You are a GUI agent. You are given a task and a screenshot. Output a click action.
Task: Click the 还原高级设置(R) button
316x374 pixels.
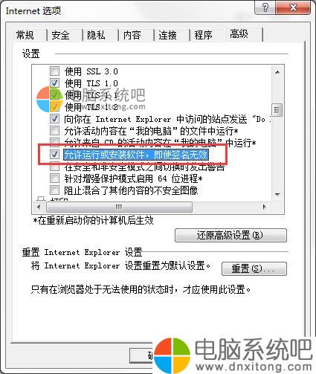pyautogui.click(x=230, y=235)
